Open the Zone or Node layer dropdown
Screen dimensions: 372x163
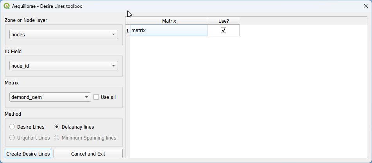64,35
